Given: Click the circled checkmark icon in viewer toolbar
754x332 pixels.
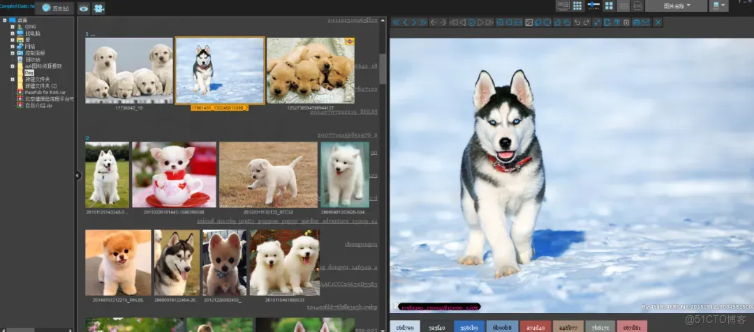Looking at the screenshot, I should click(x=472, y=22).
